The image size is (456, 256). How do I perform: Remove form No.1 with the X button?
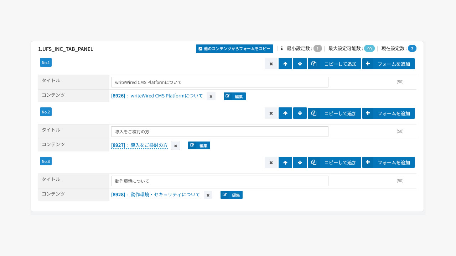(271, 64)
